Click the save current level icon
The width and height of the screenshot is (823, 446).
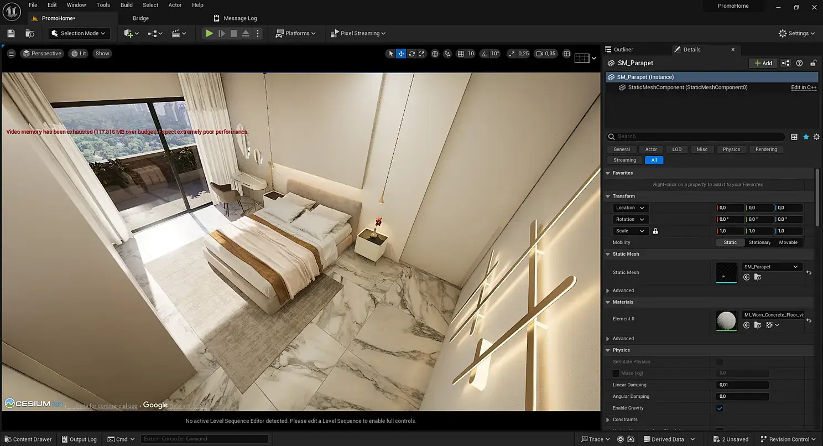(11, 33)
